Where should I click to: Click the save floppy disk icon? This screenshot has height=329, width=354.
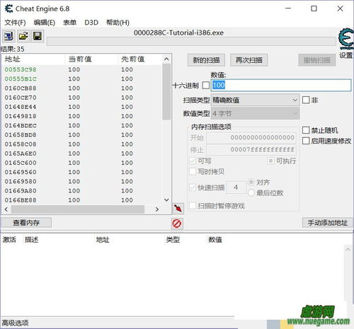38,36
